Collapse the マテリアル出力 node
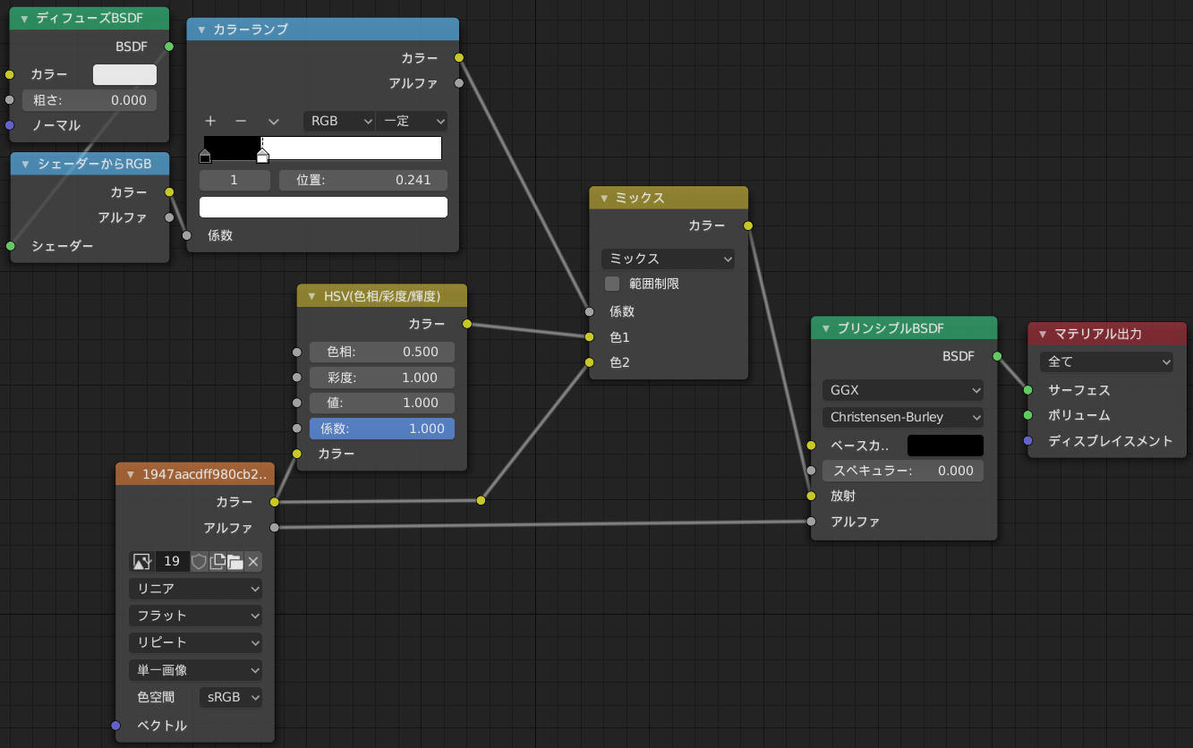 (x=1043, y=334)
